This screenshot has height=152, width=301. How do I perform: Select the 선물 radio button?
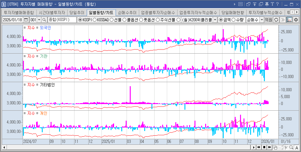pyautogui.click(x=112, y=20)
